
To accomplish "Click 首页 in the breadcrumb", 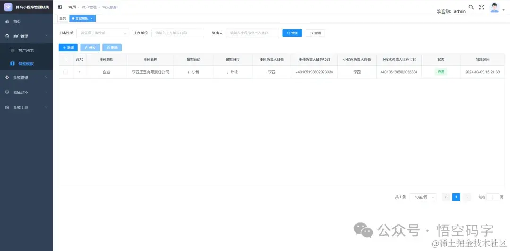I will tap(72, 7).
